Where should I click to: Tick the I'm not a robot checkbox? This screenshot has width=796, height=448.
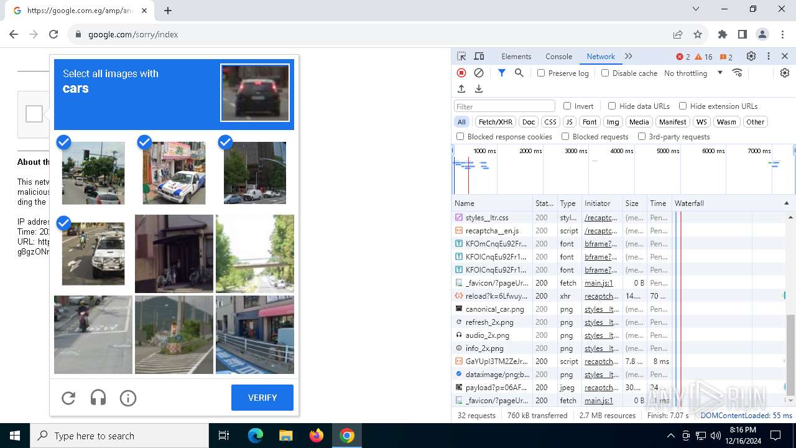(34, 114)
